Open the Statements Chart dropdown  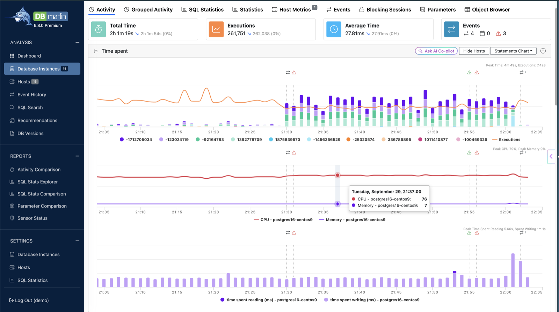[514, 51]
